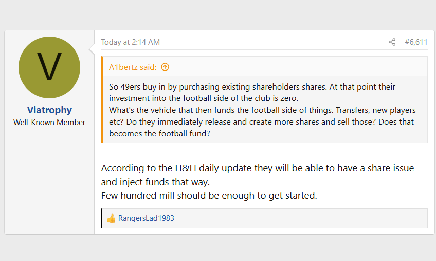
Task: Click the share icon beside post number
Action: click(x=392, y=42)
